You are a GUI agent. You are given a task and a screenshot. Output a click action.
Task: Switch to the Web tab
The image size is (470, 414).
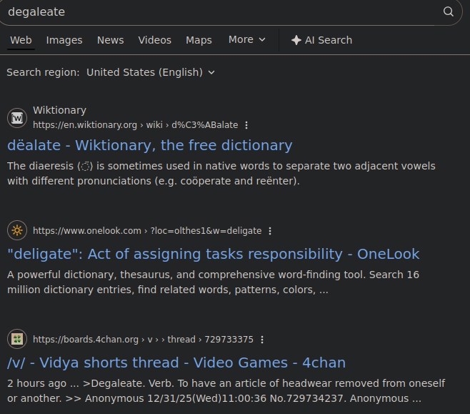click(21, 40)
